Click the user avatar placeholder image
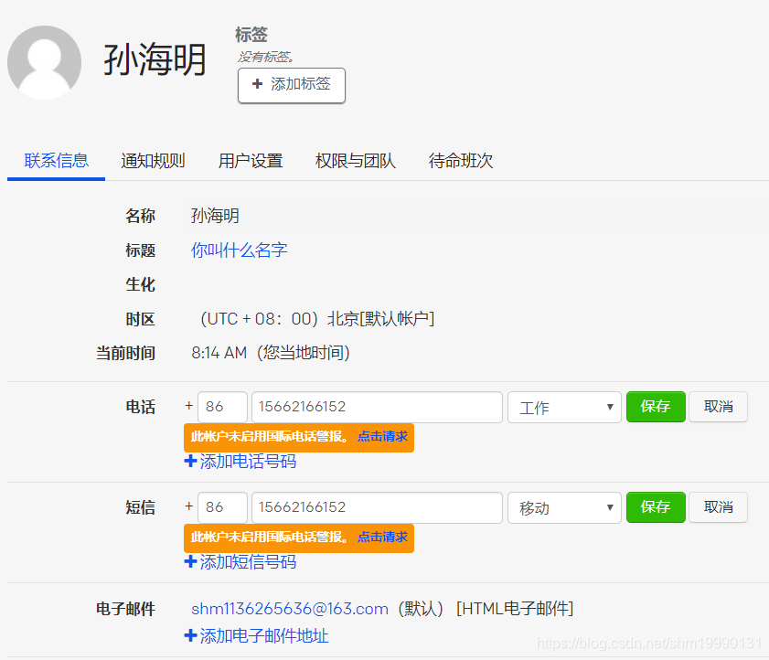 tap(44, 62)
